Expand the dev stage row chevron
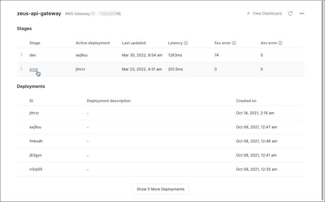 [x=21, y=55]
